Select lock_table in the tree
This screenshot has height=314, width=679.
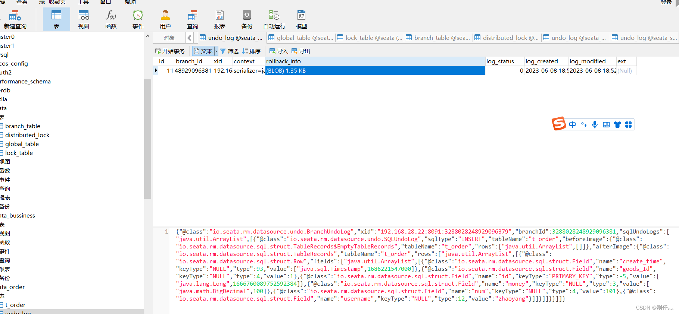[19, 153]
